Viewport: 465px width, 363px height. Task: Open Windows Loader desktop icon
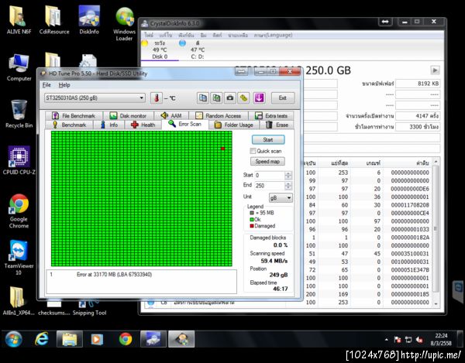[124, 24]
